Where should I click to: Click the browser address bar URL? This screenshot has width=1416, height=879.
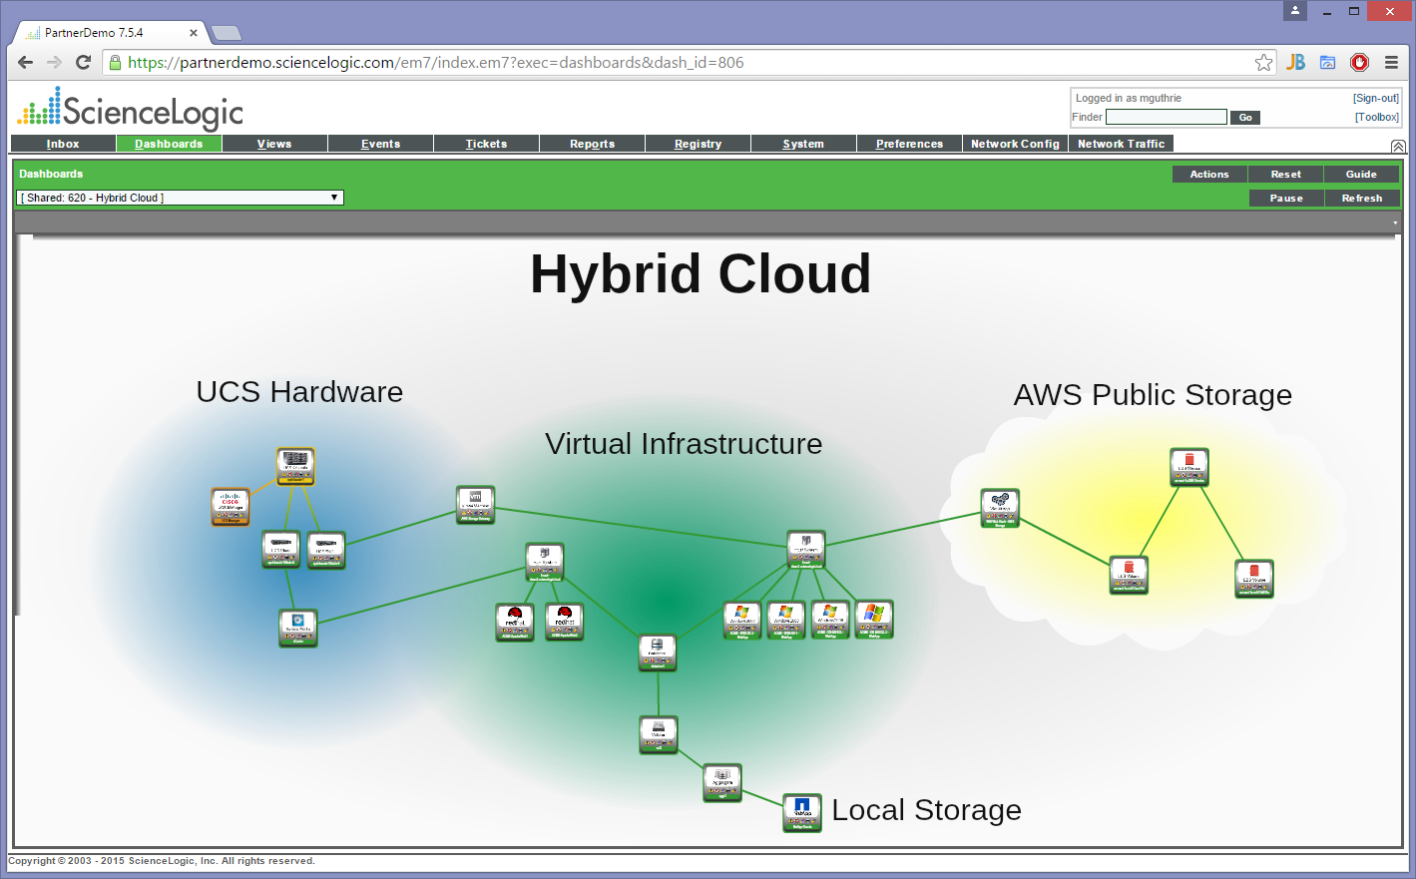click(435, 62)
